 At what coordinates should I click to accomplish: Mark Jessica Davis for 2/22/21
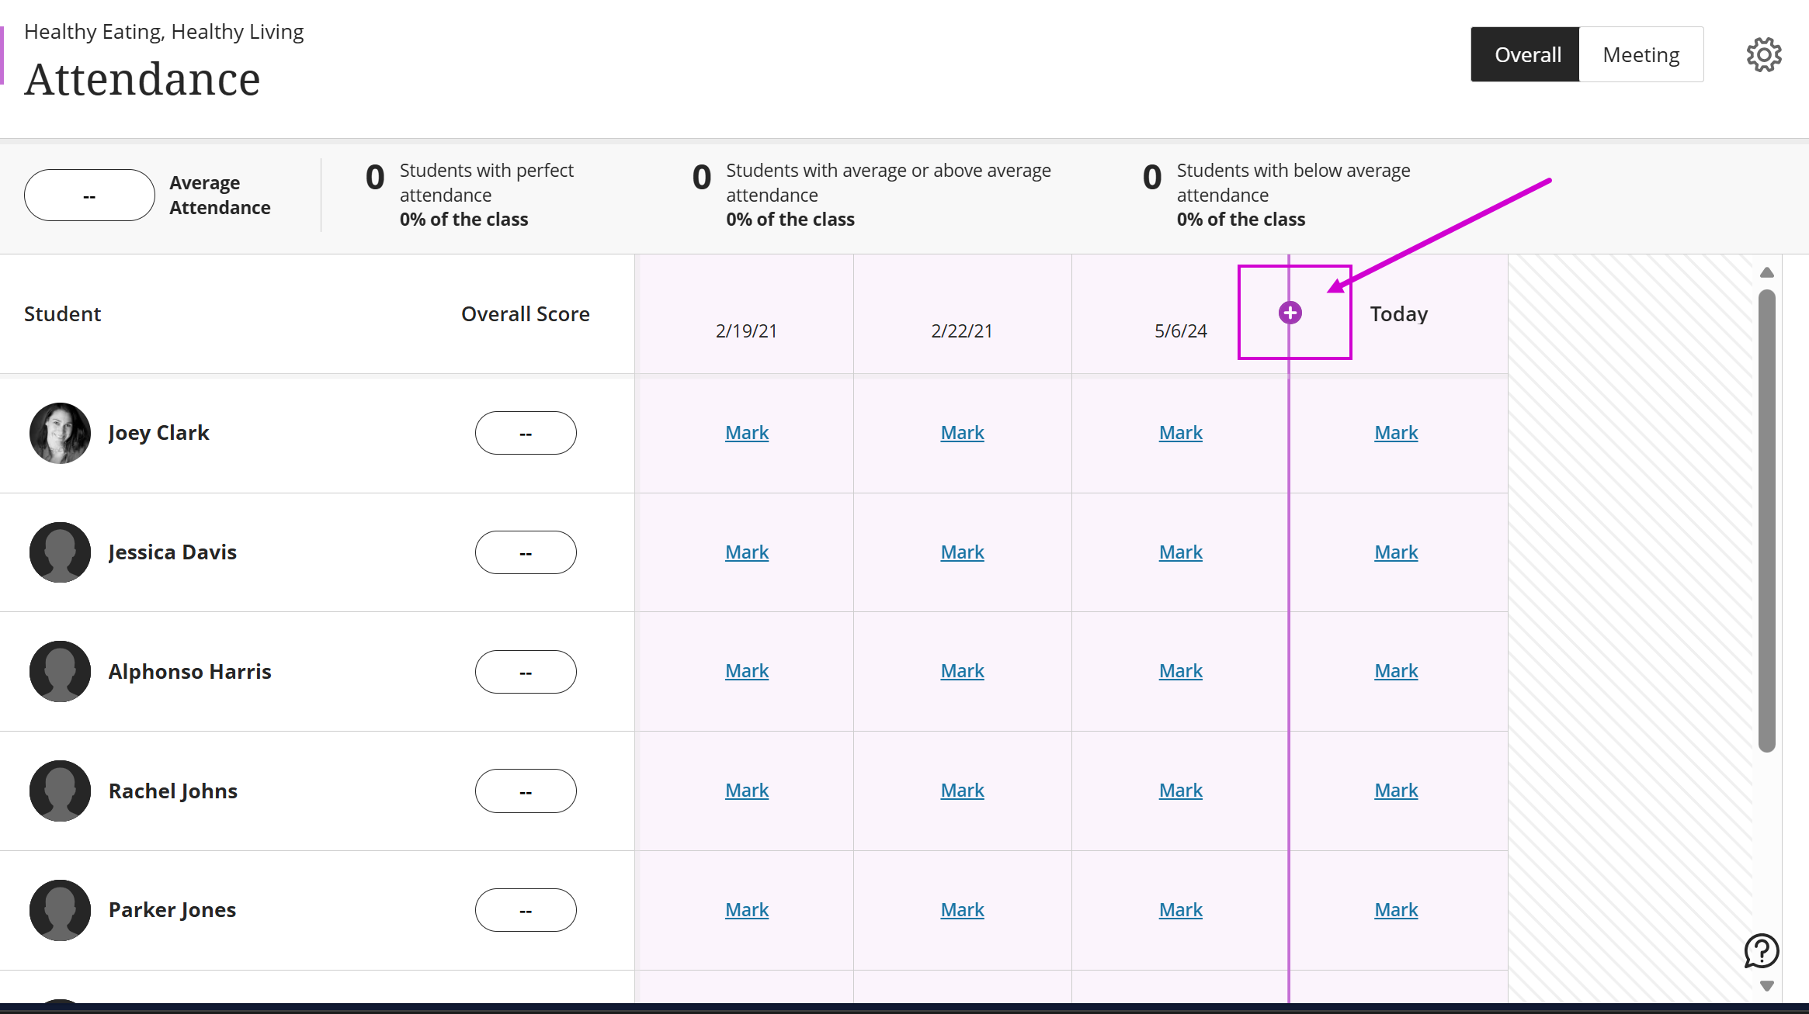(963, 552)
